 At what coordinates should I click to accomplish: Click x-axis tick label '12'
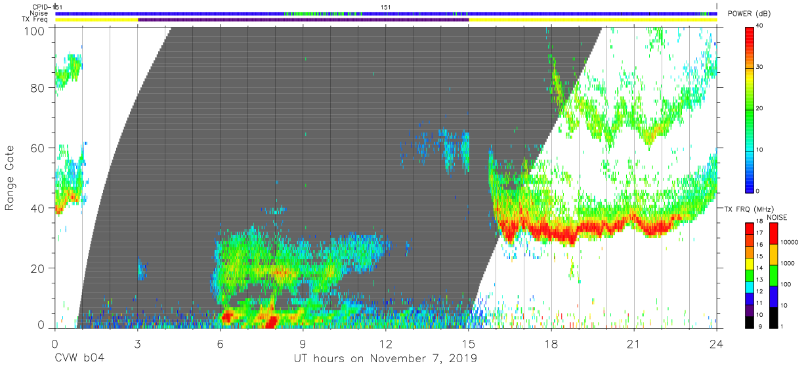(386, 344)
